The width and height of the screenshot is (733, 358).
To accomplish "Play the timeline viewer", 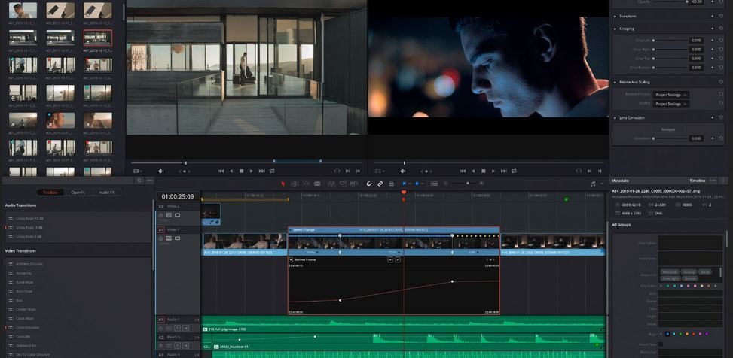I will (493, 171).
